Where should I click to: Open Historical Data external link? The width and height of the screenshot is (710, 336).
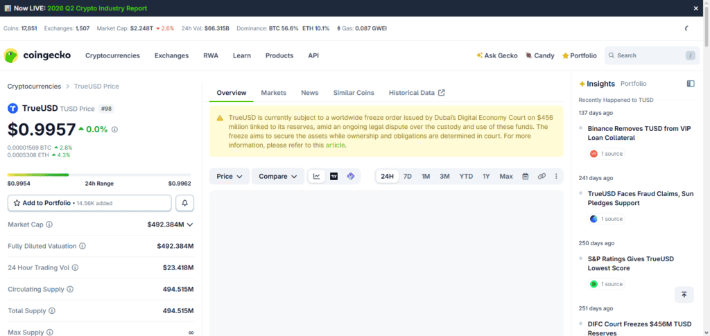[x=417, y=93]
